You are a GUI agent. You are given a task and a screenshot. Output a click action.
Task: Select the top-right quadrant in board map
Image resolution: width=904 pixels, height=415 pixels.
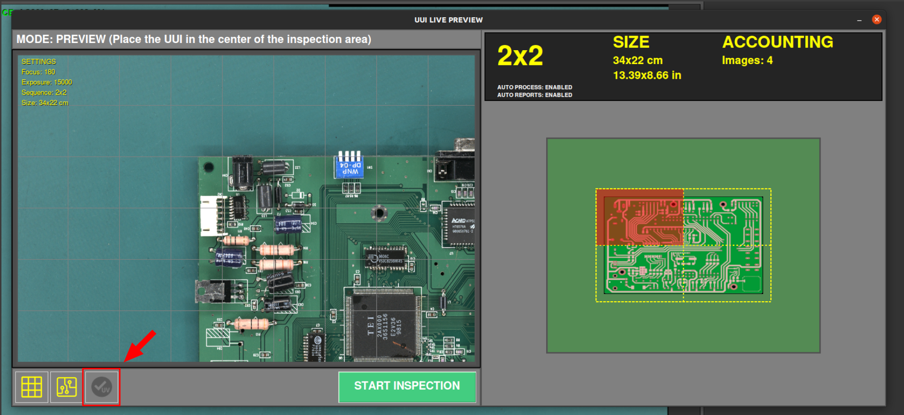727,217
